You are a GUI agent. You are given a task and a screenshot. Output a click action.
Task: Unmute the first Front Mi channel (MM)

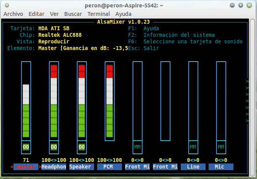coord(137,147)
